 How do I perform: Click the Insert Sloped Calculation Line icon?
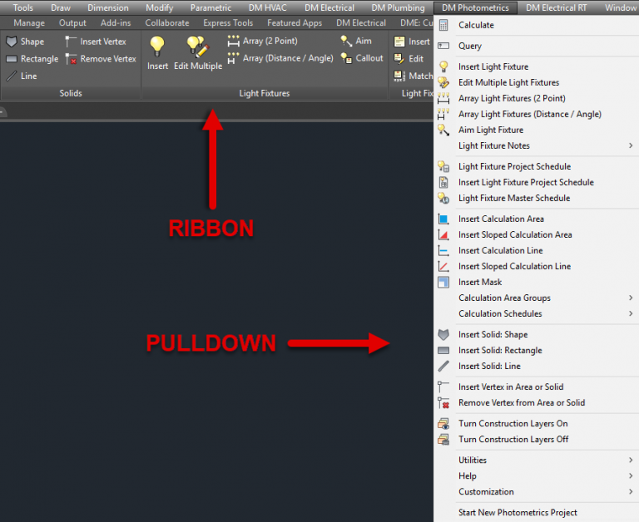(x=443, y=267)
